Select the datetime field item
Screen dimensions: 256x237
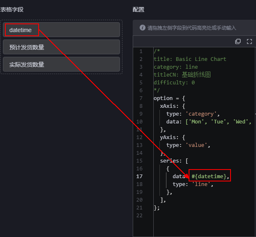(61, 30)
